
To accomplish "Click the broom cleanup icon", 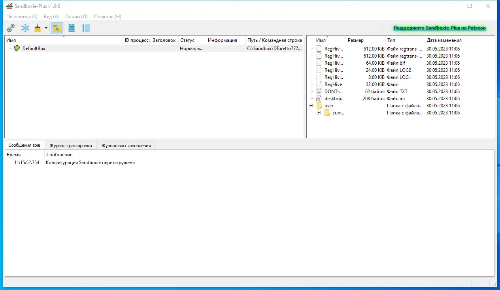I will click(38, 28).
